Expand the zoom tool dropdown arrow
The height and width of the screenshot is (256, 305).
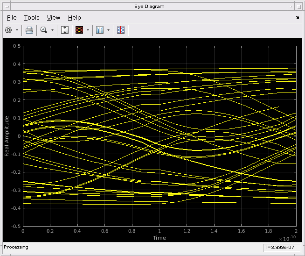click(x=53, y=30)
